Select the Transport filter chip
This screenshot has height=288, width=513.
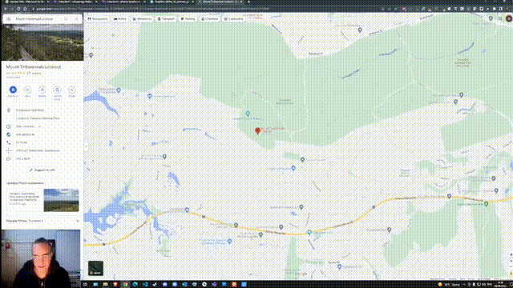166,19
